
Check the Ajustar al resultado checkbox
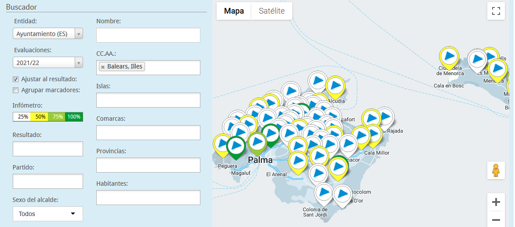click(x=15, y=79)
